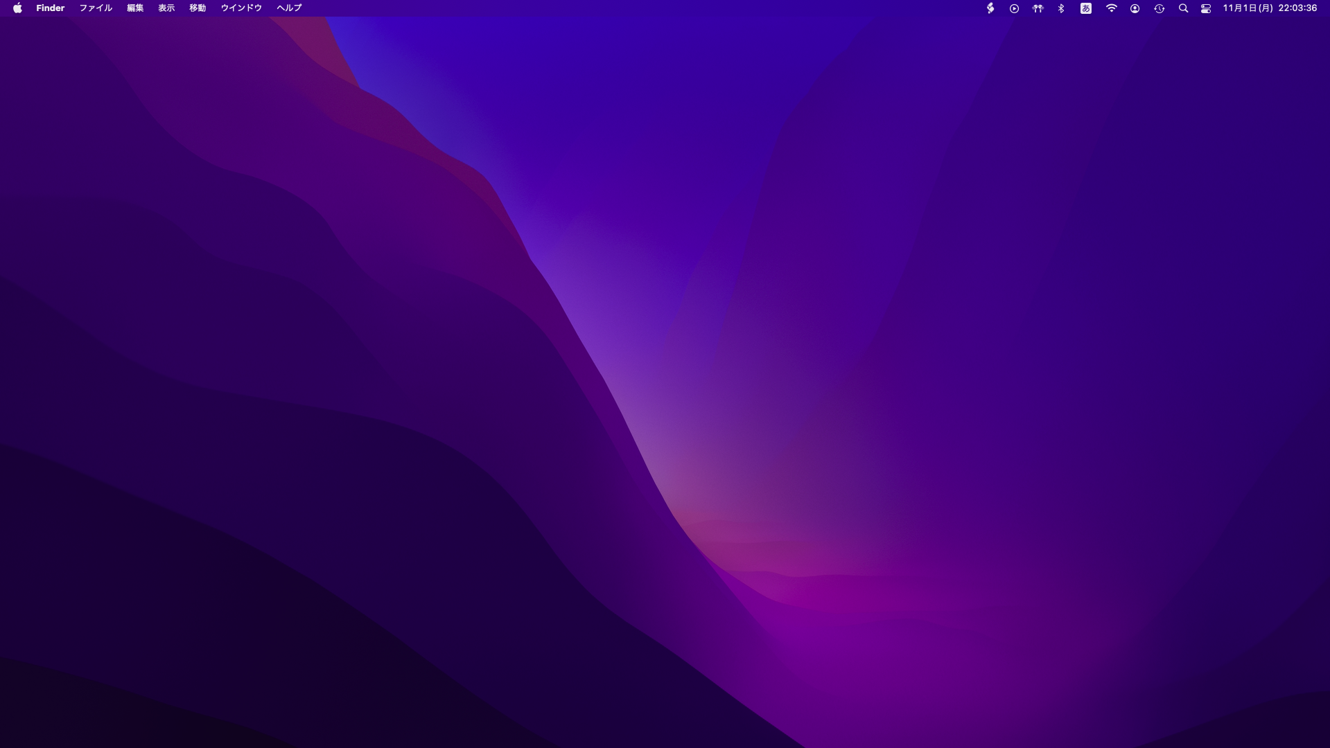Click the lightning-bolt shaped menu bar icon
1330x748 pixels.
(990, 8)
